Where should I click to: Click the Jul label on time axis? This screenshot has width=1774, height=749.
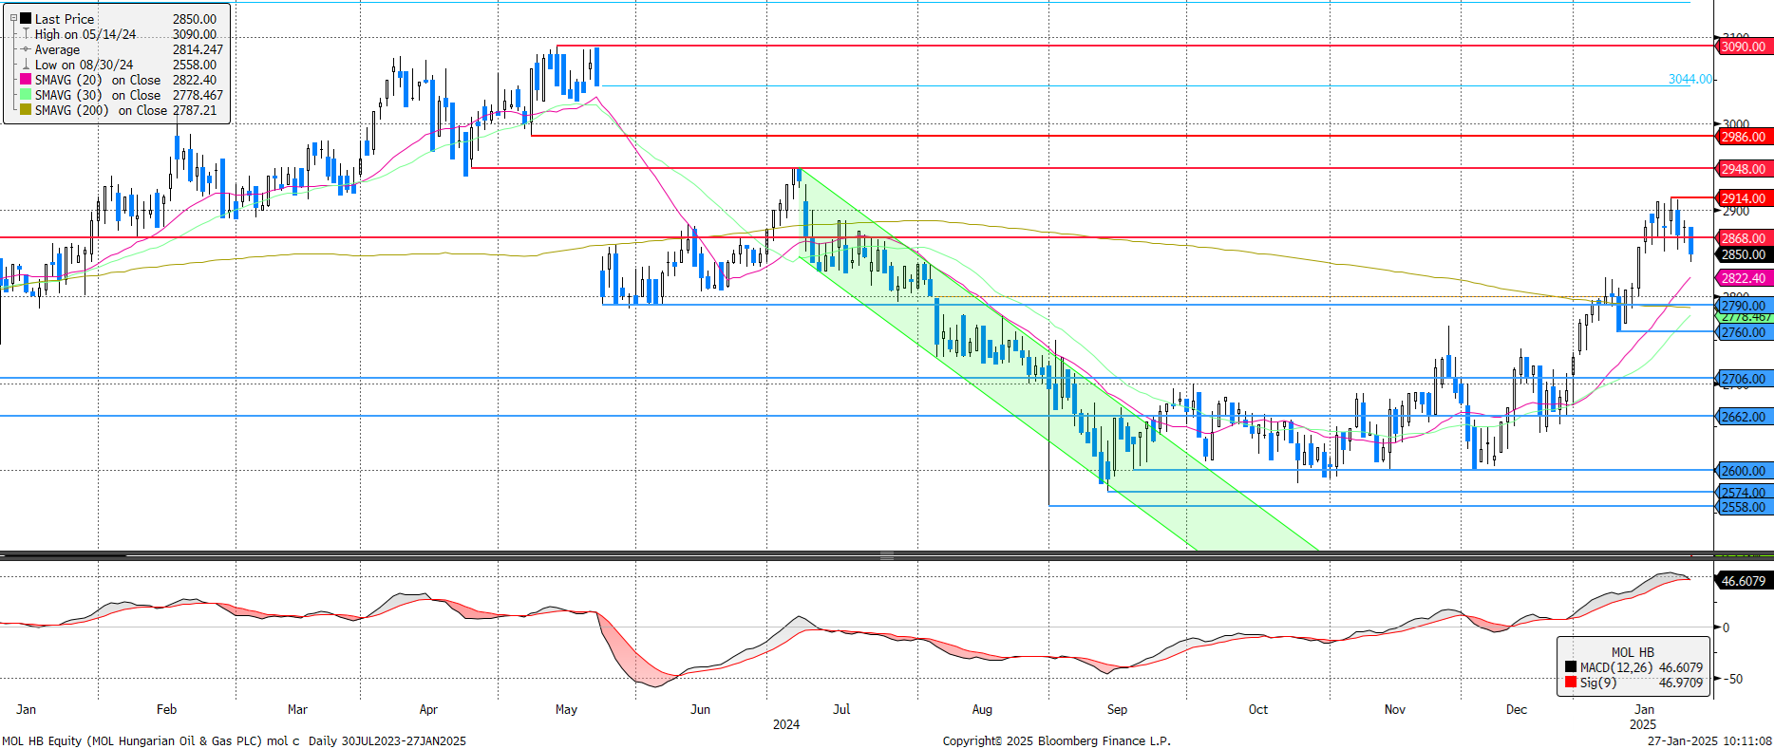point(841,709)
